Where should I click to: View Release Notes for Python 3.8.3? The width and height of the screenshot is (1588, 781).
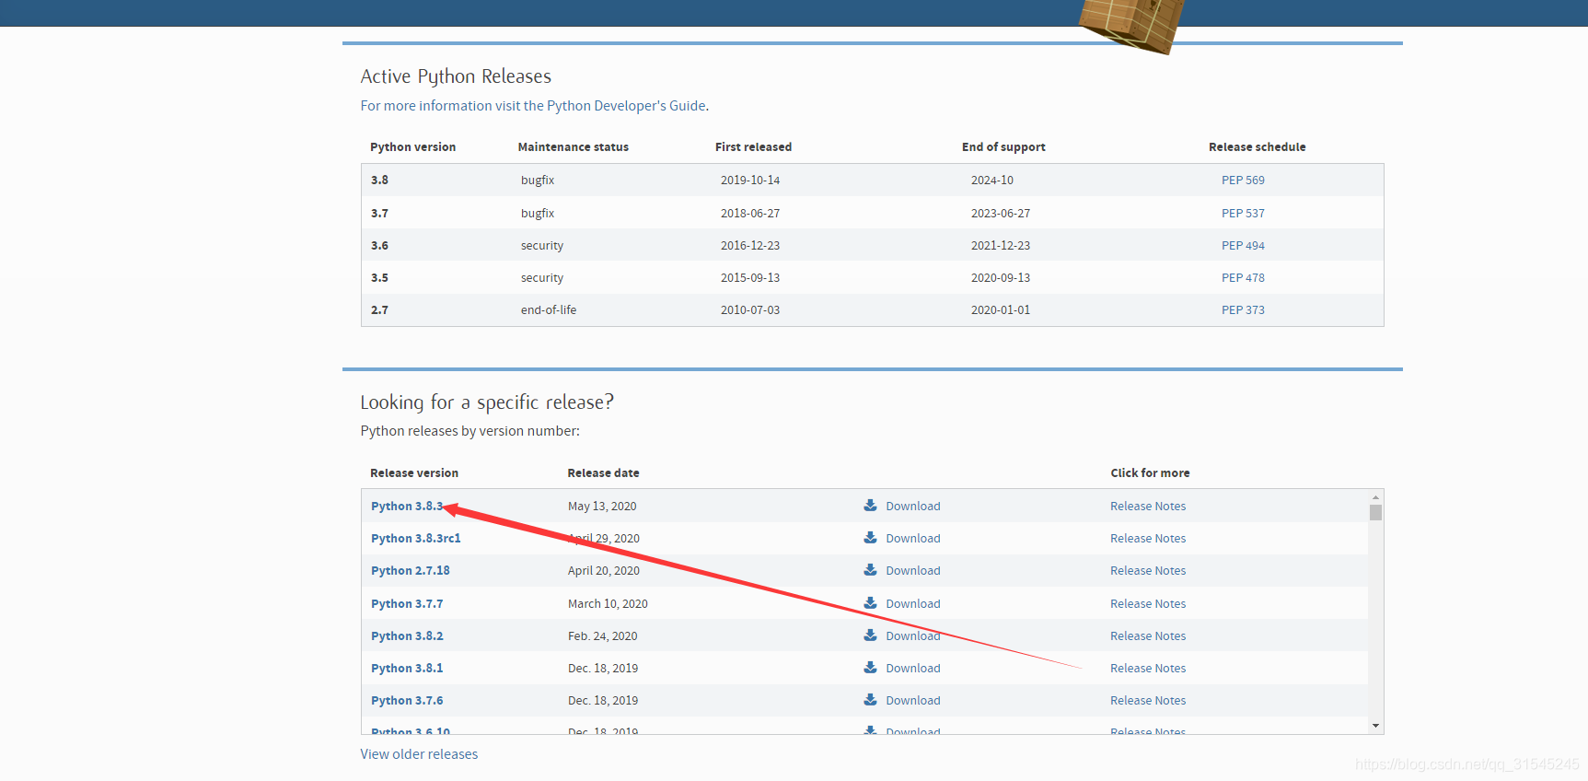pos(1148,507)
